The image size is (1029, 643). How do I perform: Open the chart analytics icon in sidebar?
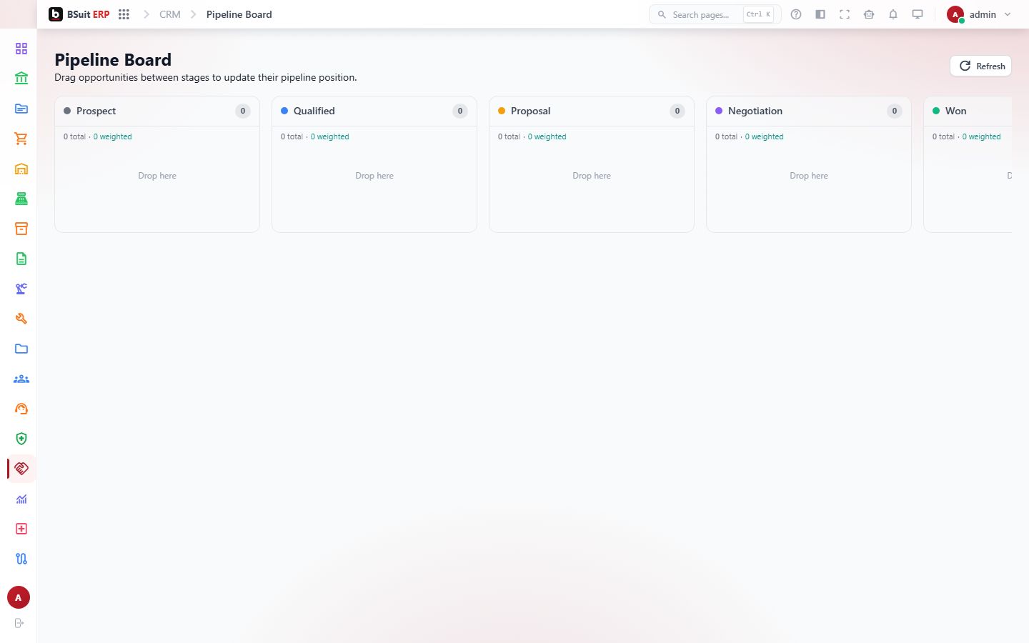point(21,499)
